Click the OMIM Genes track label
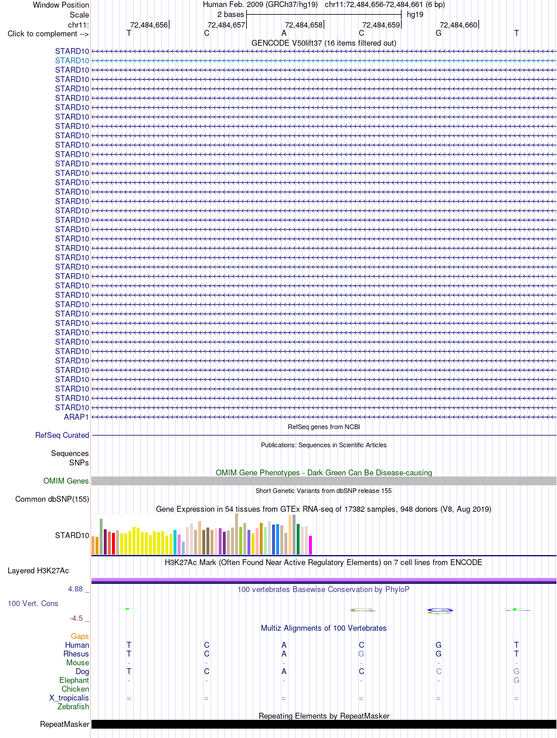The height and width of the screenshot is (738, 557). tap(66, 481)
